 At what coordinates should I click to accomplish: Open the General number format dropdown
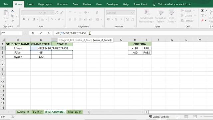pos(133,13)
